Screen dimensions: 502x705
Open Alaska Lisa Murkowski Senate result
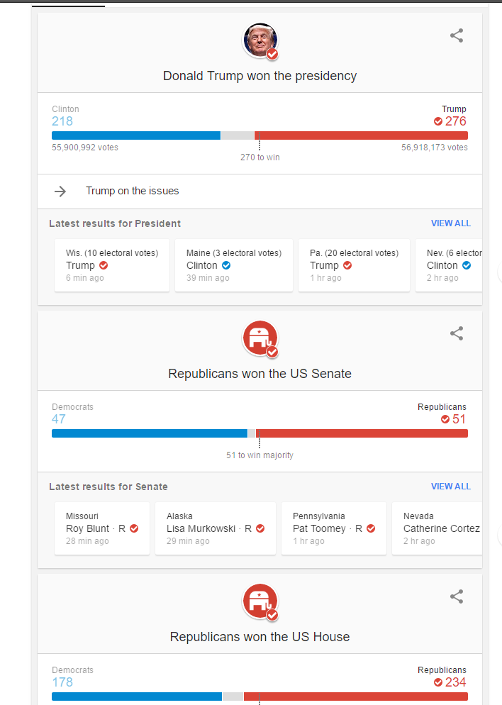(216, 528)
